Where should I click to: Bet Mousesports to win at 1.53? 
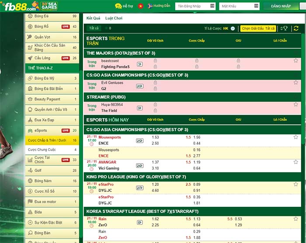(155, 137)
